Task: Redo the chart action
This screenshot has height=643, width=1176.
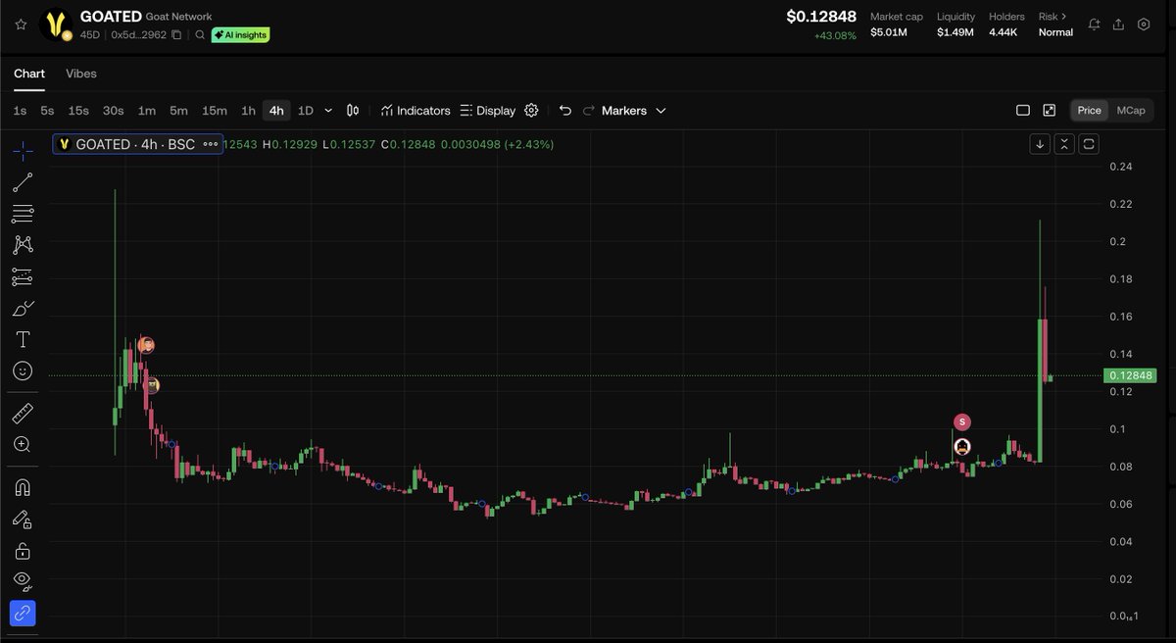Action: (589, 111)
